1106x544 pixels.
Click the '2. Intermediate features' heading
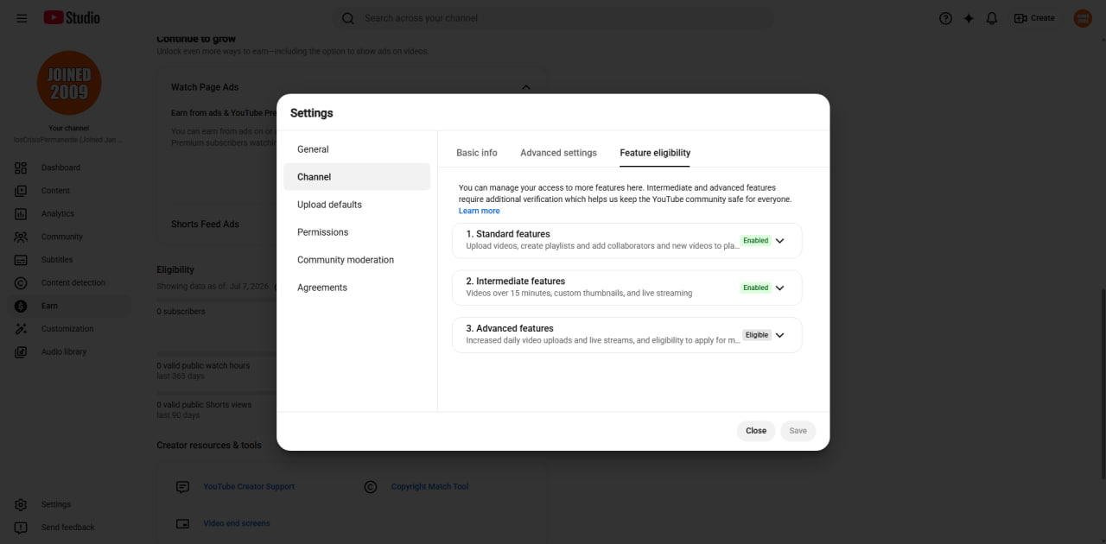pos(516,281)
